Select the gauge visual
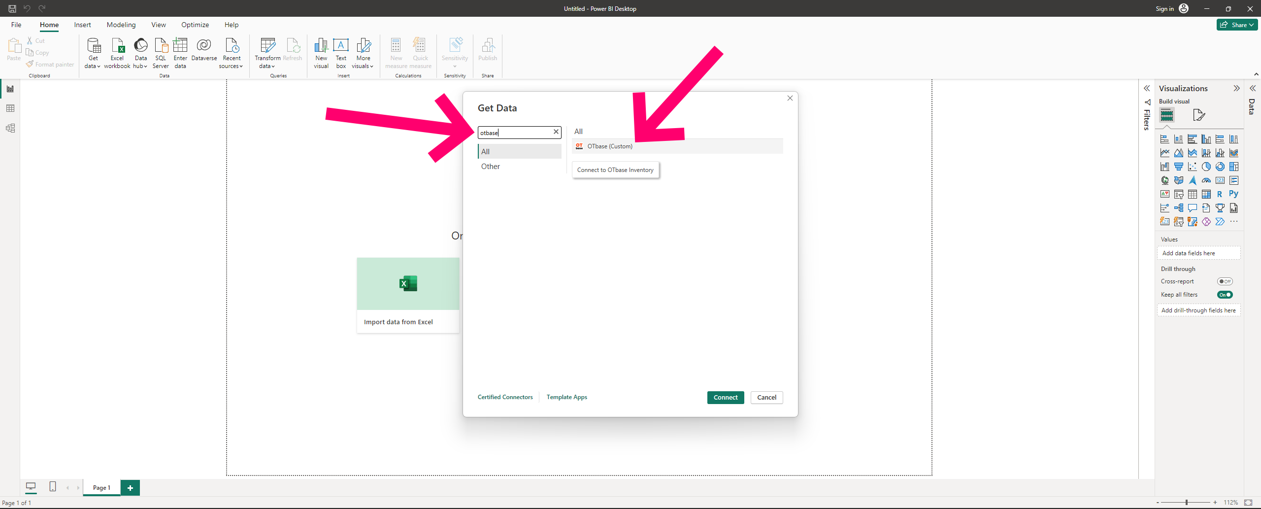Image resolution: width=1261 pixels, height=509 pixels. [1206, 180]
